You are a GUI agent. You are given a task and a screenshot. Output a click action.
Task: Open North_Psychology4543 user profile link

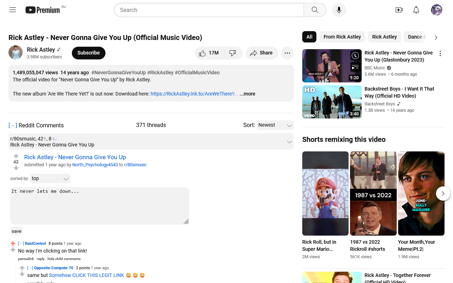point(95,165)
